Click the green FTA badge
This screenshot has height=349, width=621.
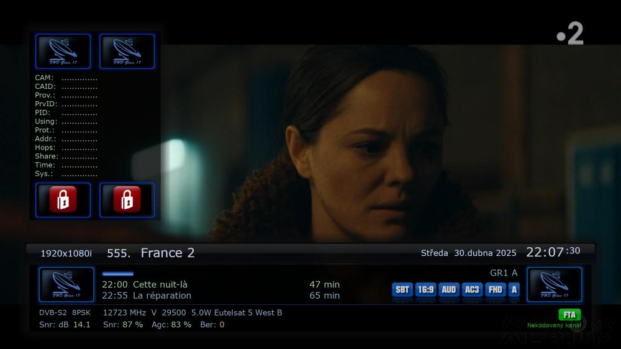click(x=569, y=315)
